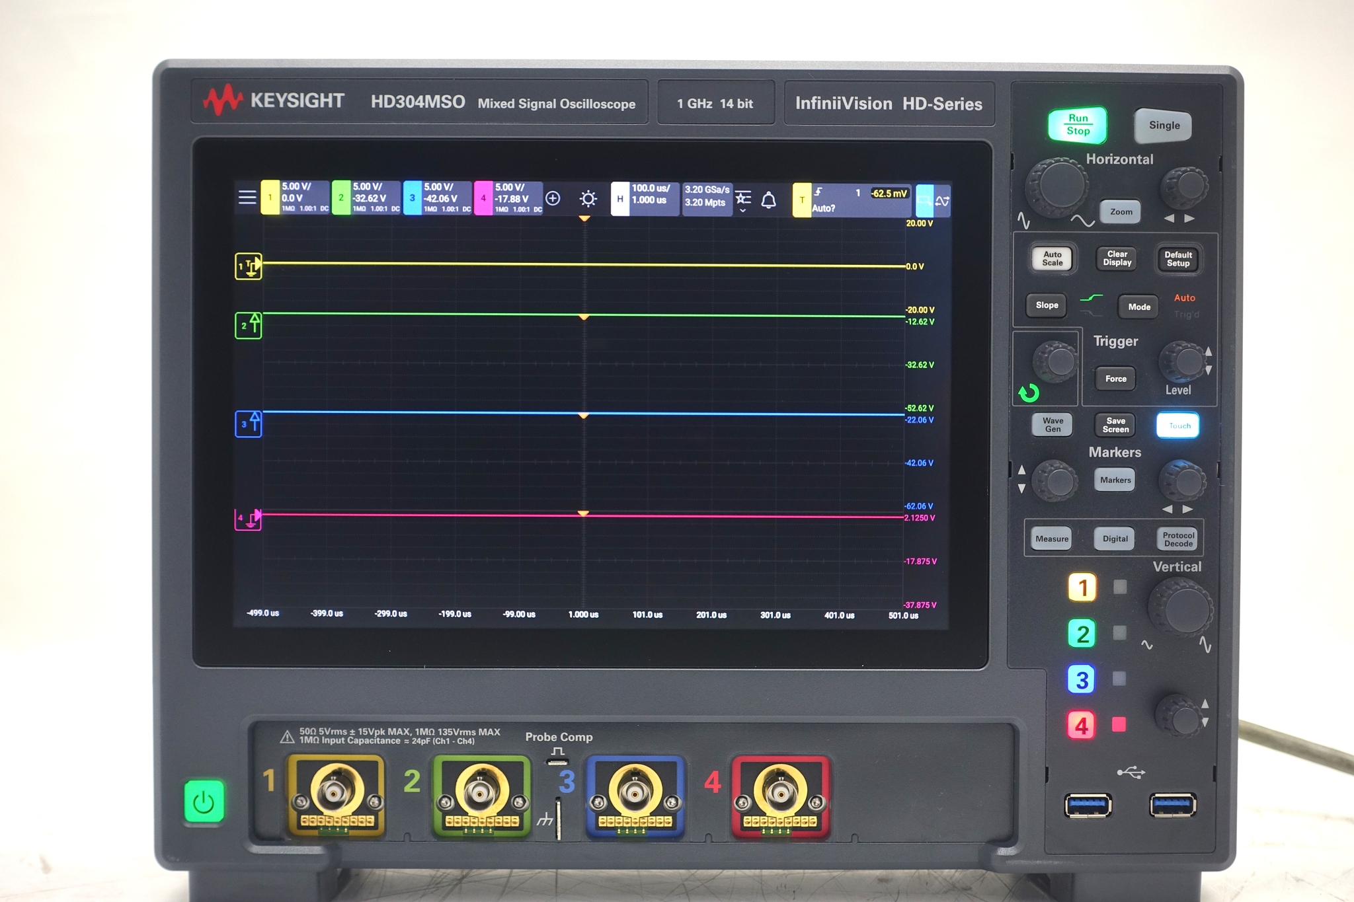Open the trigger Auto? mode selector

(824, 207)
